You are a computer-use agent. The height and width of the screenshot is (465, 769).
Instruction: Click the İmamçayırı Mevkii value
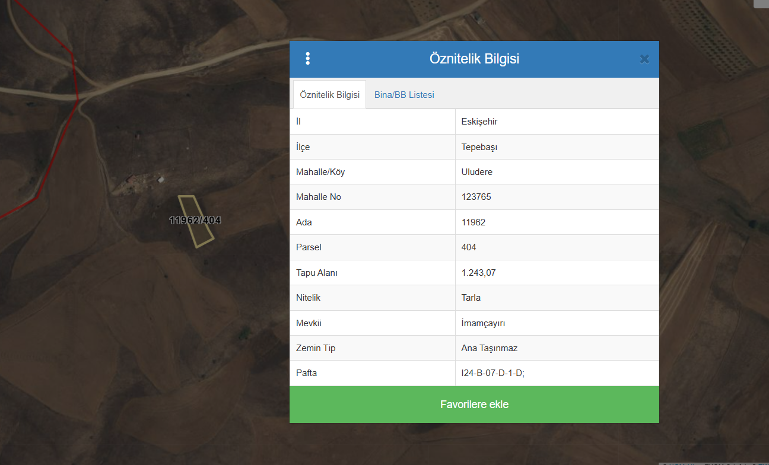[483, 323]
